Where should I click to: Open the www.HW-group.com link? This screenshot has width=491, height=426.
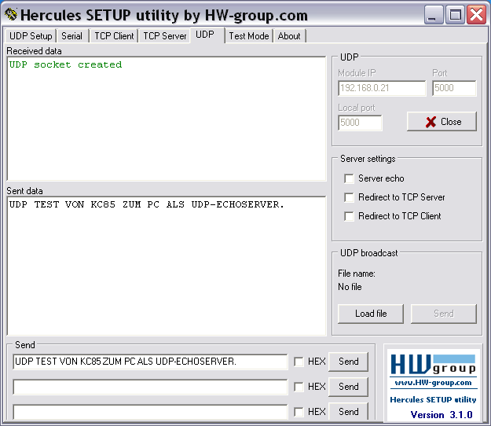tap(434, 383)
